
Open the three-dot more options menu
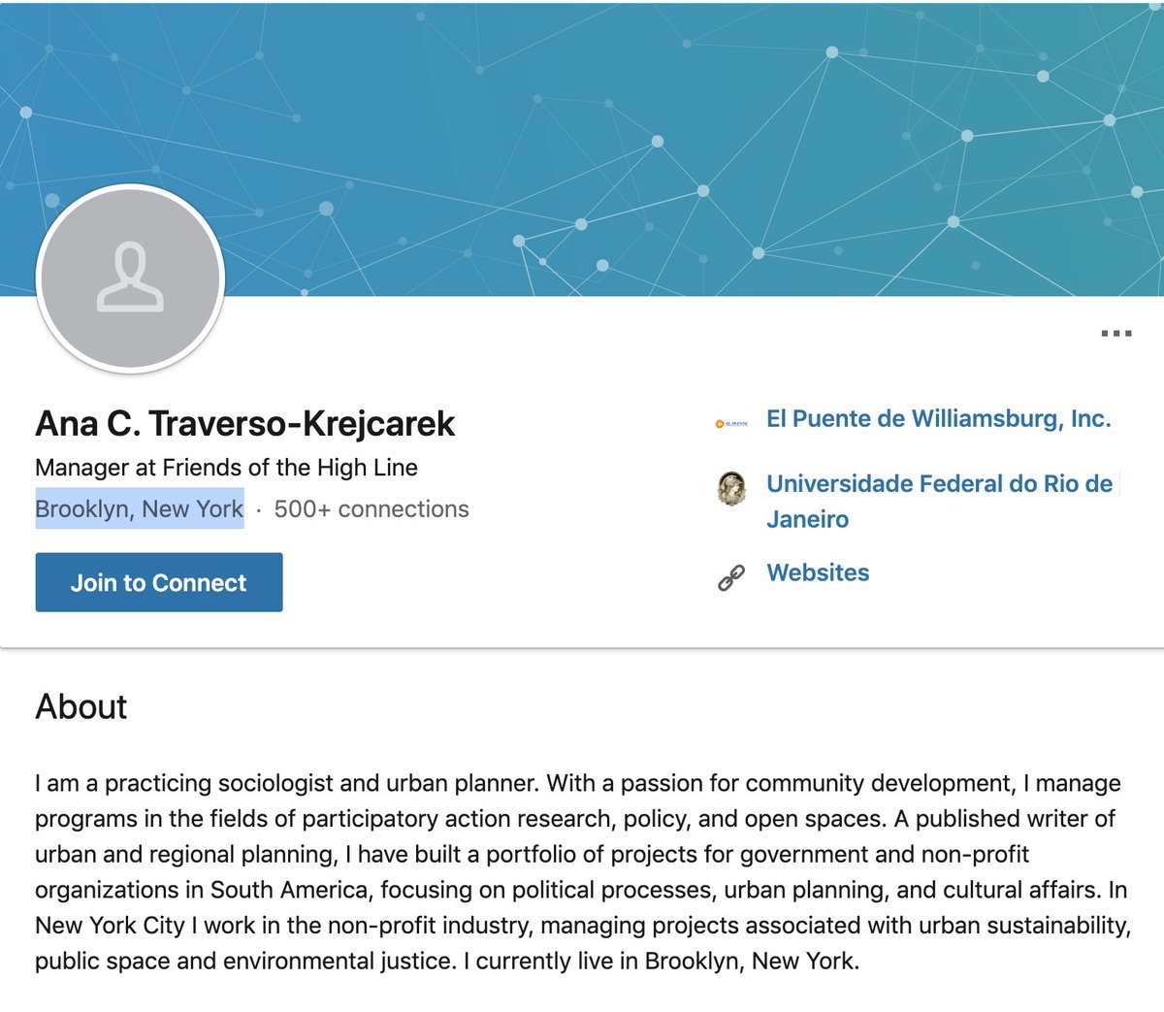click(x=1115, y=334)
